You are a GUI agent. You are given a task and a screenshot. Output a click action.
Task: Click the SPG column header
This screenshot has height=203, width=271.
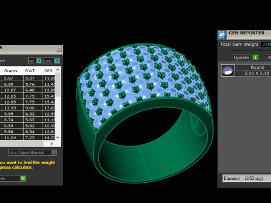pos(49,70)
